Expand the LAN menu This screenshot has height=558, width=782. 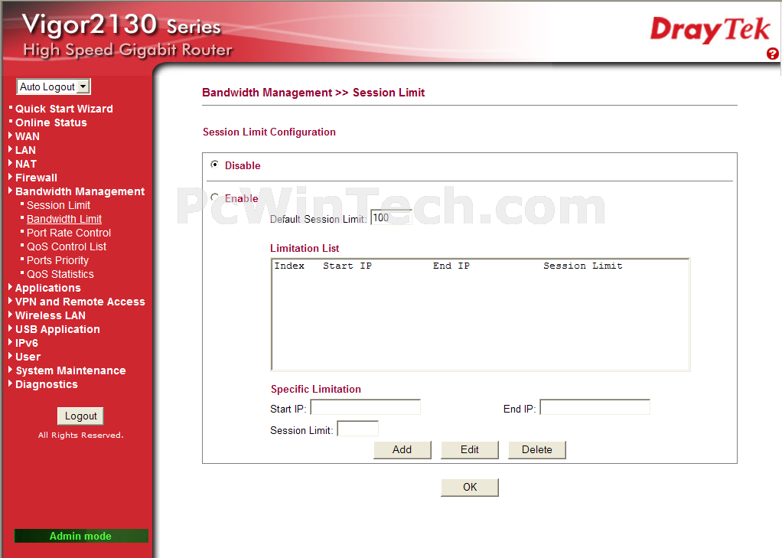tap(25, 150)
